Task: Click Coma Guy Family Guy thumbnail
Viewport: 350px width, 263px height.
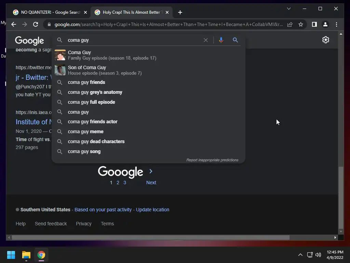Action: click(60, 55)
